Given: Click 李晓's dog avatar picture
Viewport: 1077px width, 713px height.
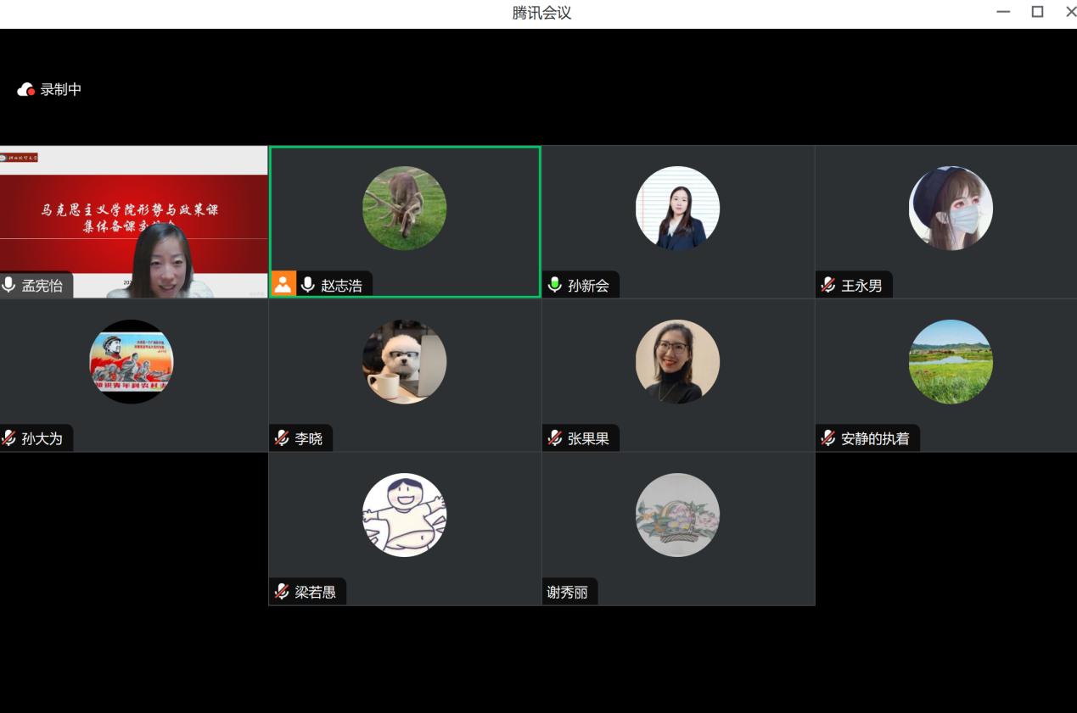Looking at the screenshot, I should pyautogui.click(x=405, y=361).
